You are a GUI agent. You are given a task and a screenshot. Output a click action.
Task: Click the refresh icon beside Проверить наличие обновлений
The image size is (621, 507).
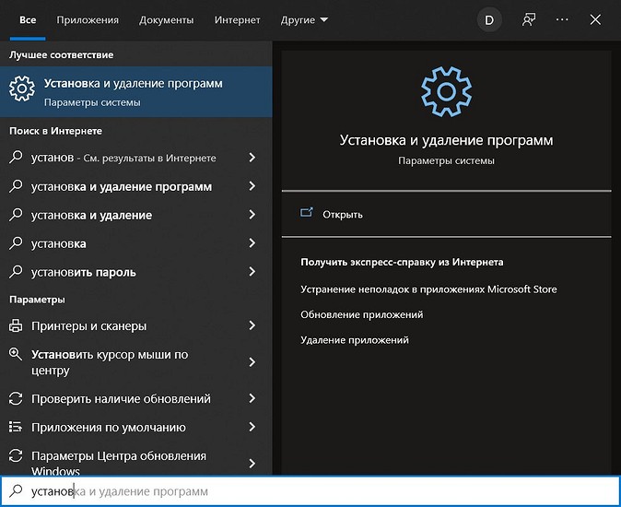click(x=16, y=398)
